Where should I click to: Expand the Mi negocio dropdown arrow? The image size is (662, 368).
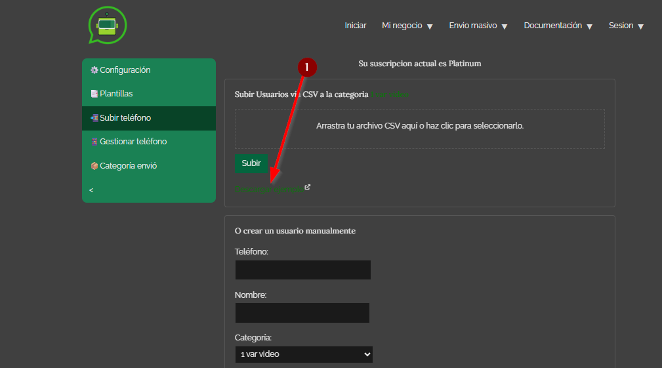pyautogui.click(x=430, y=27)
